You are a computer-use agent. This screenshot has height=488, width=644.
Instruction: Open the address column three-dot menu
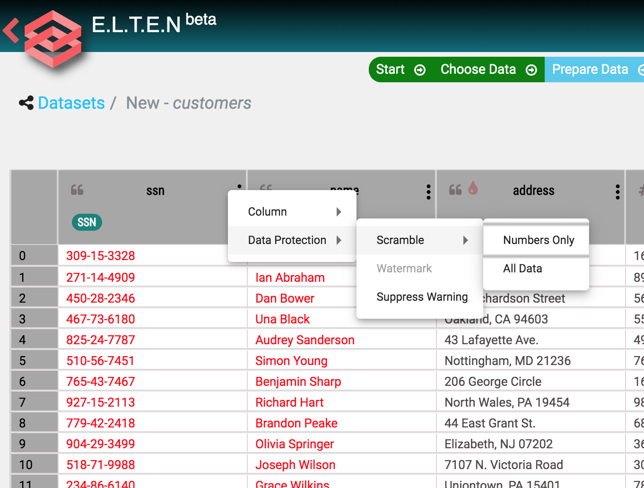click(x=618, y=192)
